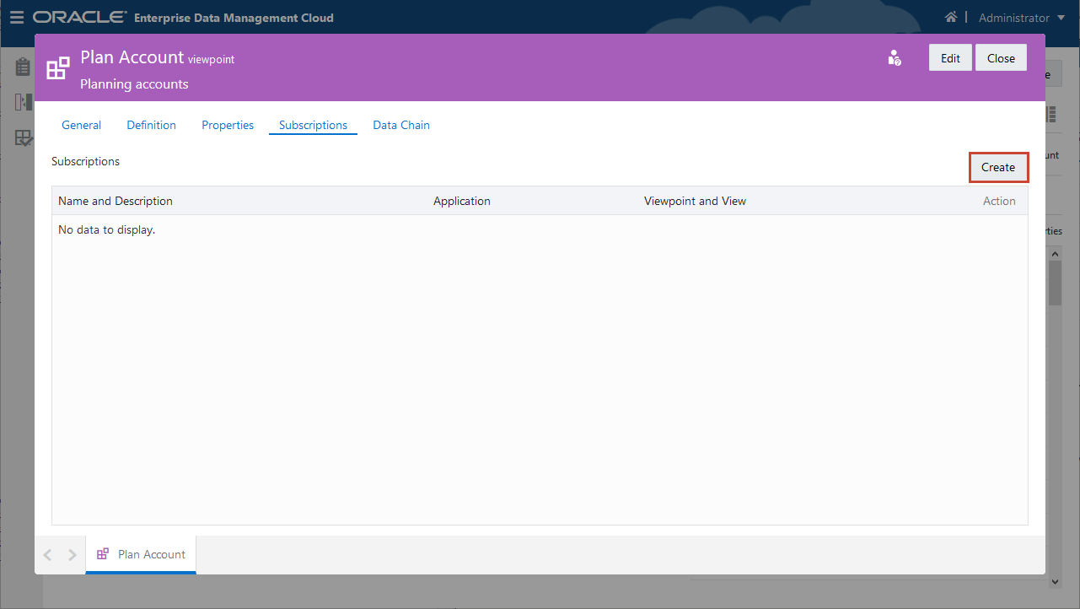This screenshot has height=609, width=1080.
Task: Switch to the General tab
Action: point(81,125)
